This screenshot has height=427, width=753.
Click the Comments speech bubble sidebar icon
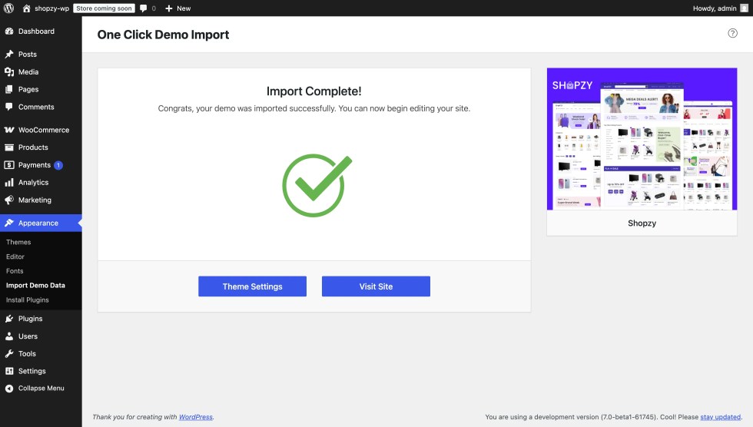coord(9,107)
